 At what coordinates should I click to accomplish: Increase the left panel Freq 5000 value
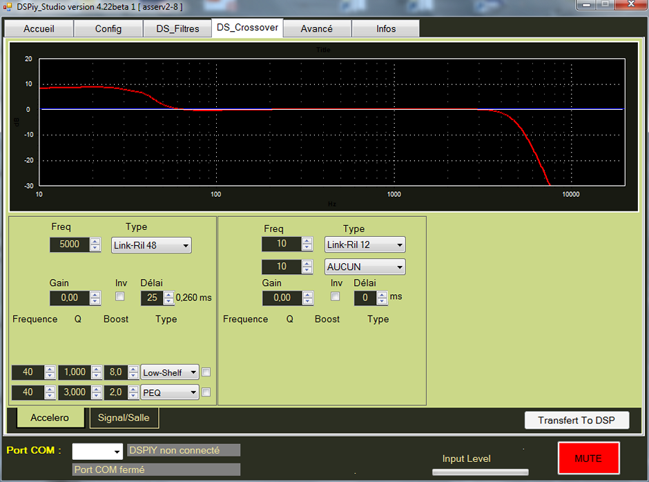pyautogui.click(x=95, y=241)
